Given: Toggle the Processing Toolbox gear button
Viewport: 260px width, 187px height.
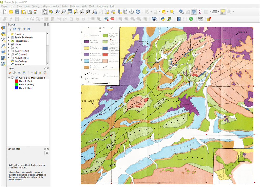Looking at the screenshot, I should pyautogui.click(x=194, y=11).
